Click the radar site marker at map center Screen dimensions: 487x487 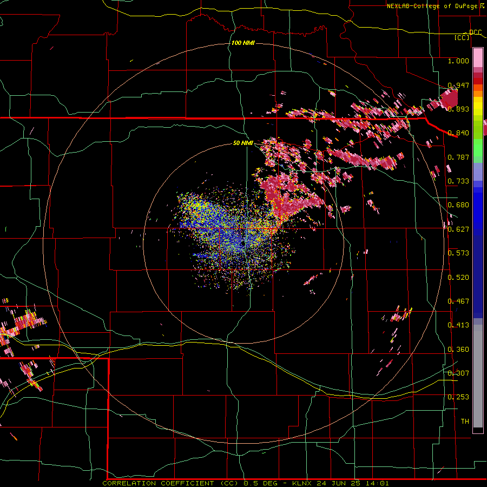(243, 243)
